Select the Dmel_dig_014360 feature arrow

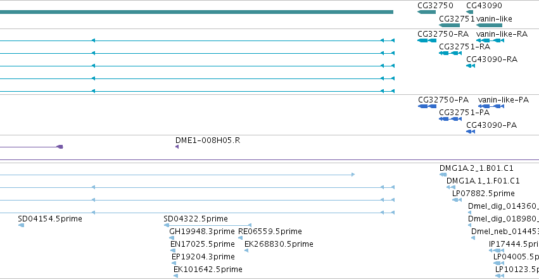pos(469,213)
